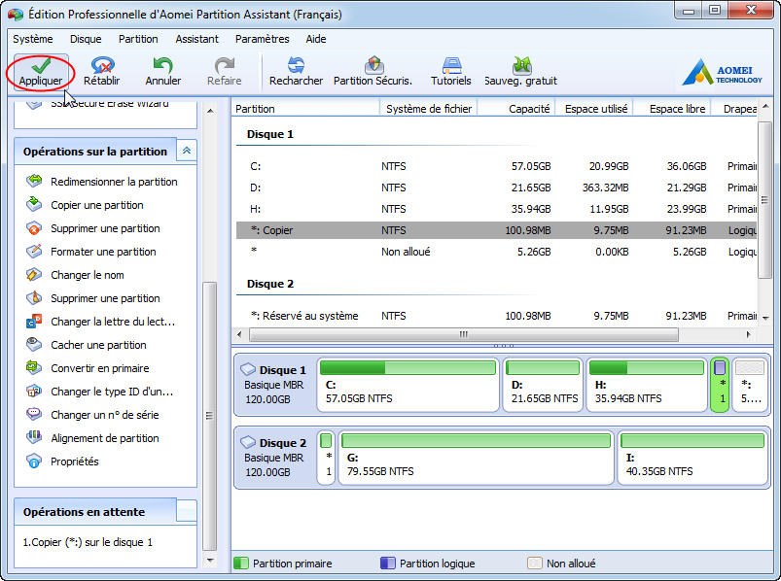The image size is (781, 581).
Task: Click the green logical partition block on Disque 1
Action: tap(720, 385)
